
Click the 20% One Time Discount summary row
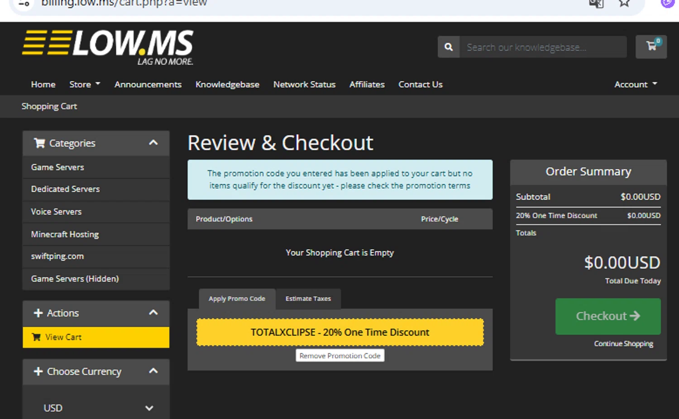[588, 216]
